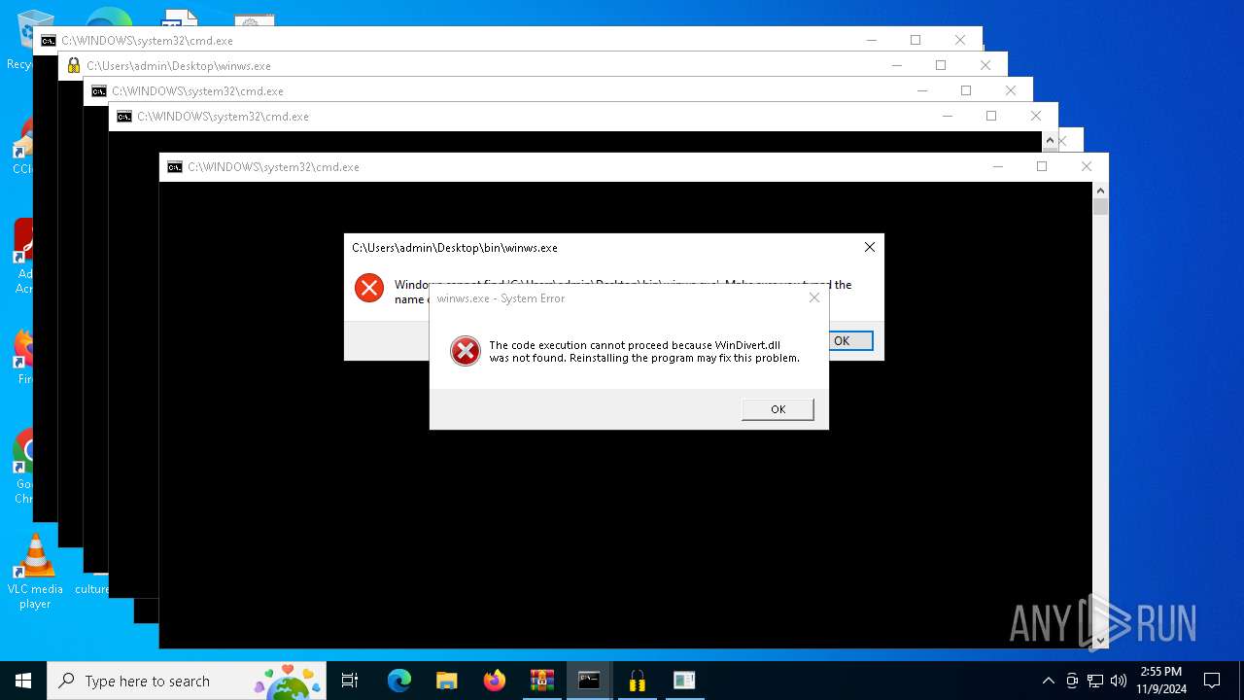Close the winws.exe System Error dialog
Viewport: 1244px width, 700px height.
[814, 297]
